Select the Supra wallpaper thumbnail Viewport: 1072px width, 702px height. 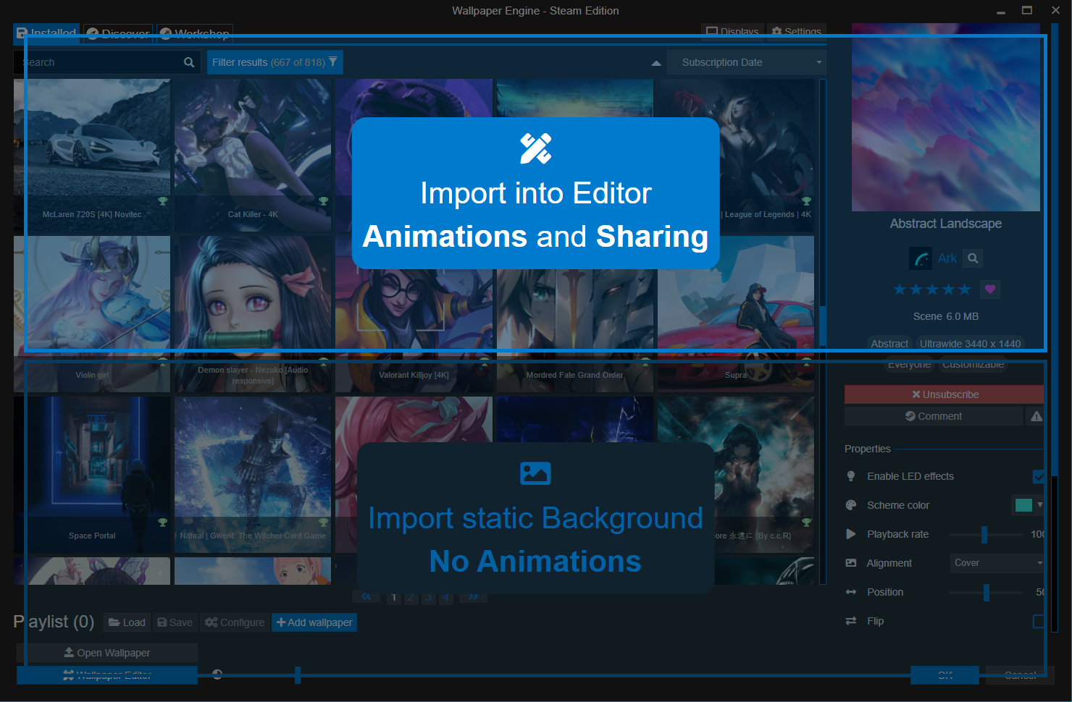tap(736, 314)
